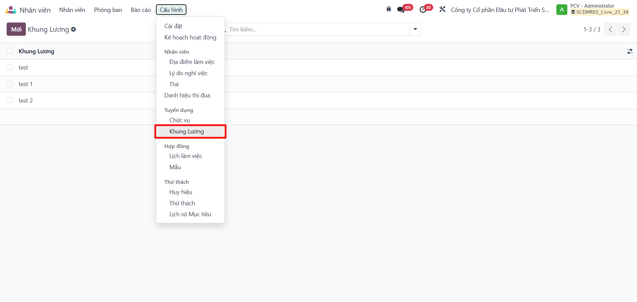Open Danh hiệu thi đua

pos(190,95)
